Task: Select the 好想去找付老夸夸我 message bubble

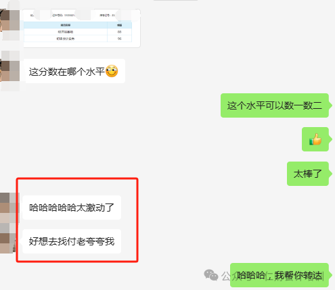Action: point(72,241)
